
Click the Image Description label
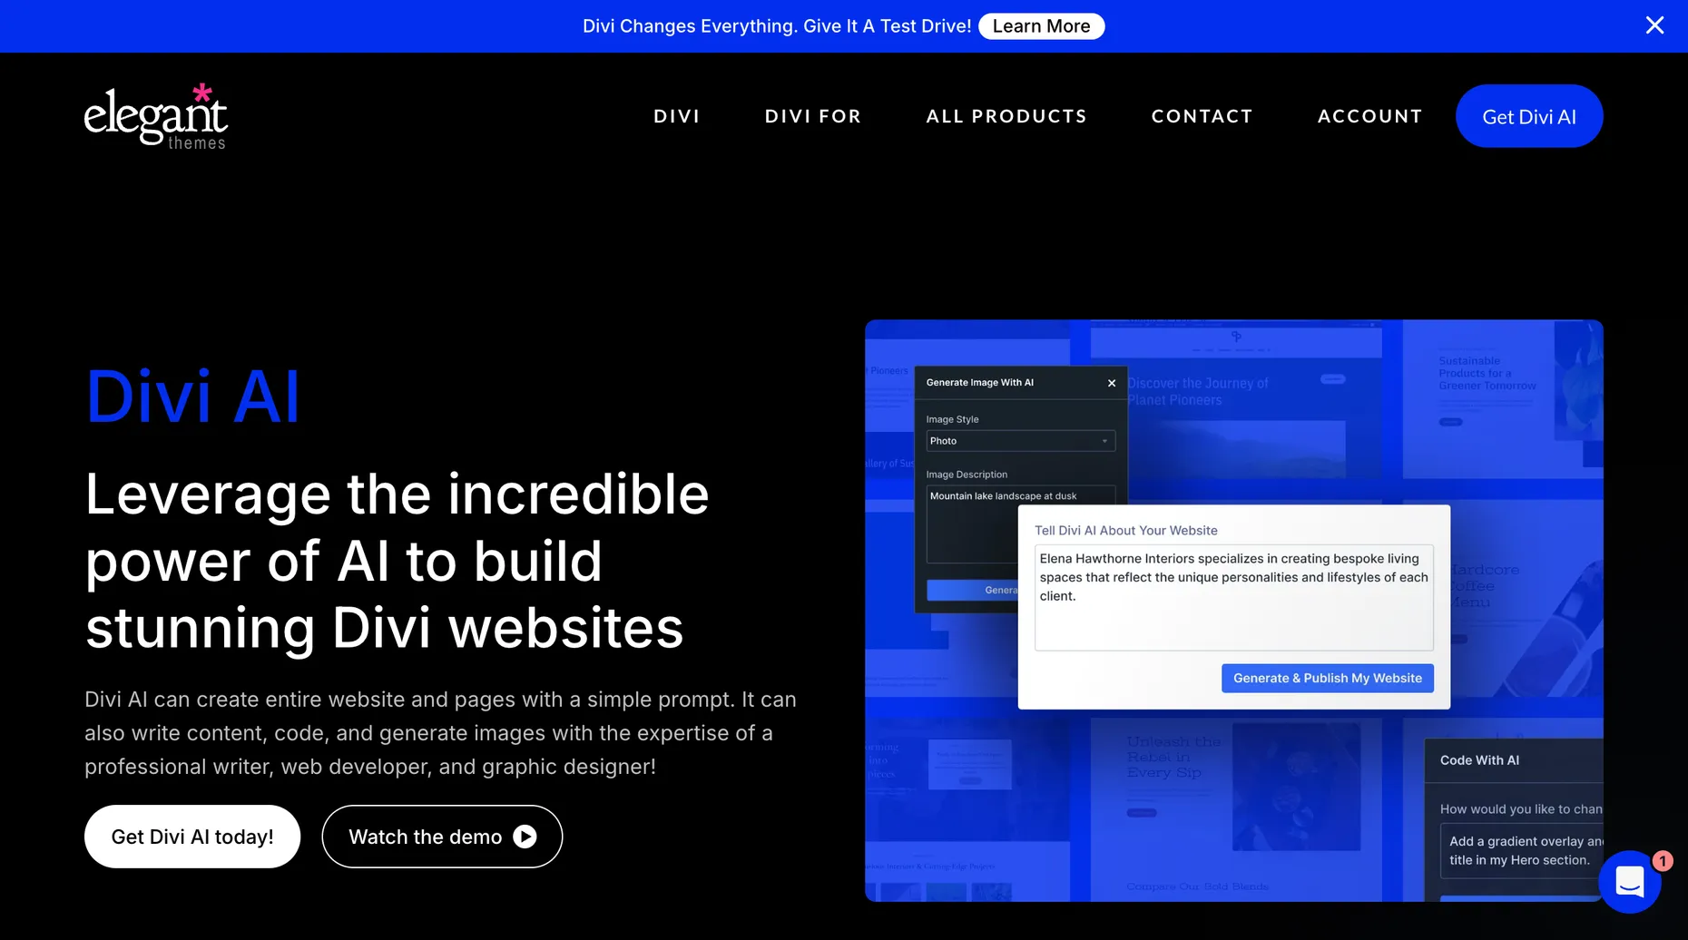(x=967, y=475)
